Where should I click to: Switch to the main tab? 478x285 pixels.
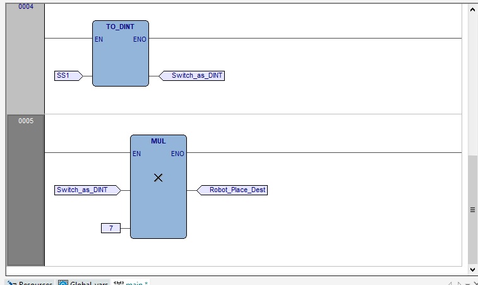[131, 282]
